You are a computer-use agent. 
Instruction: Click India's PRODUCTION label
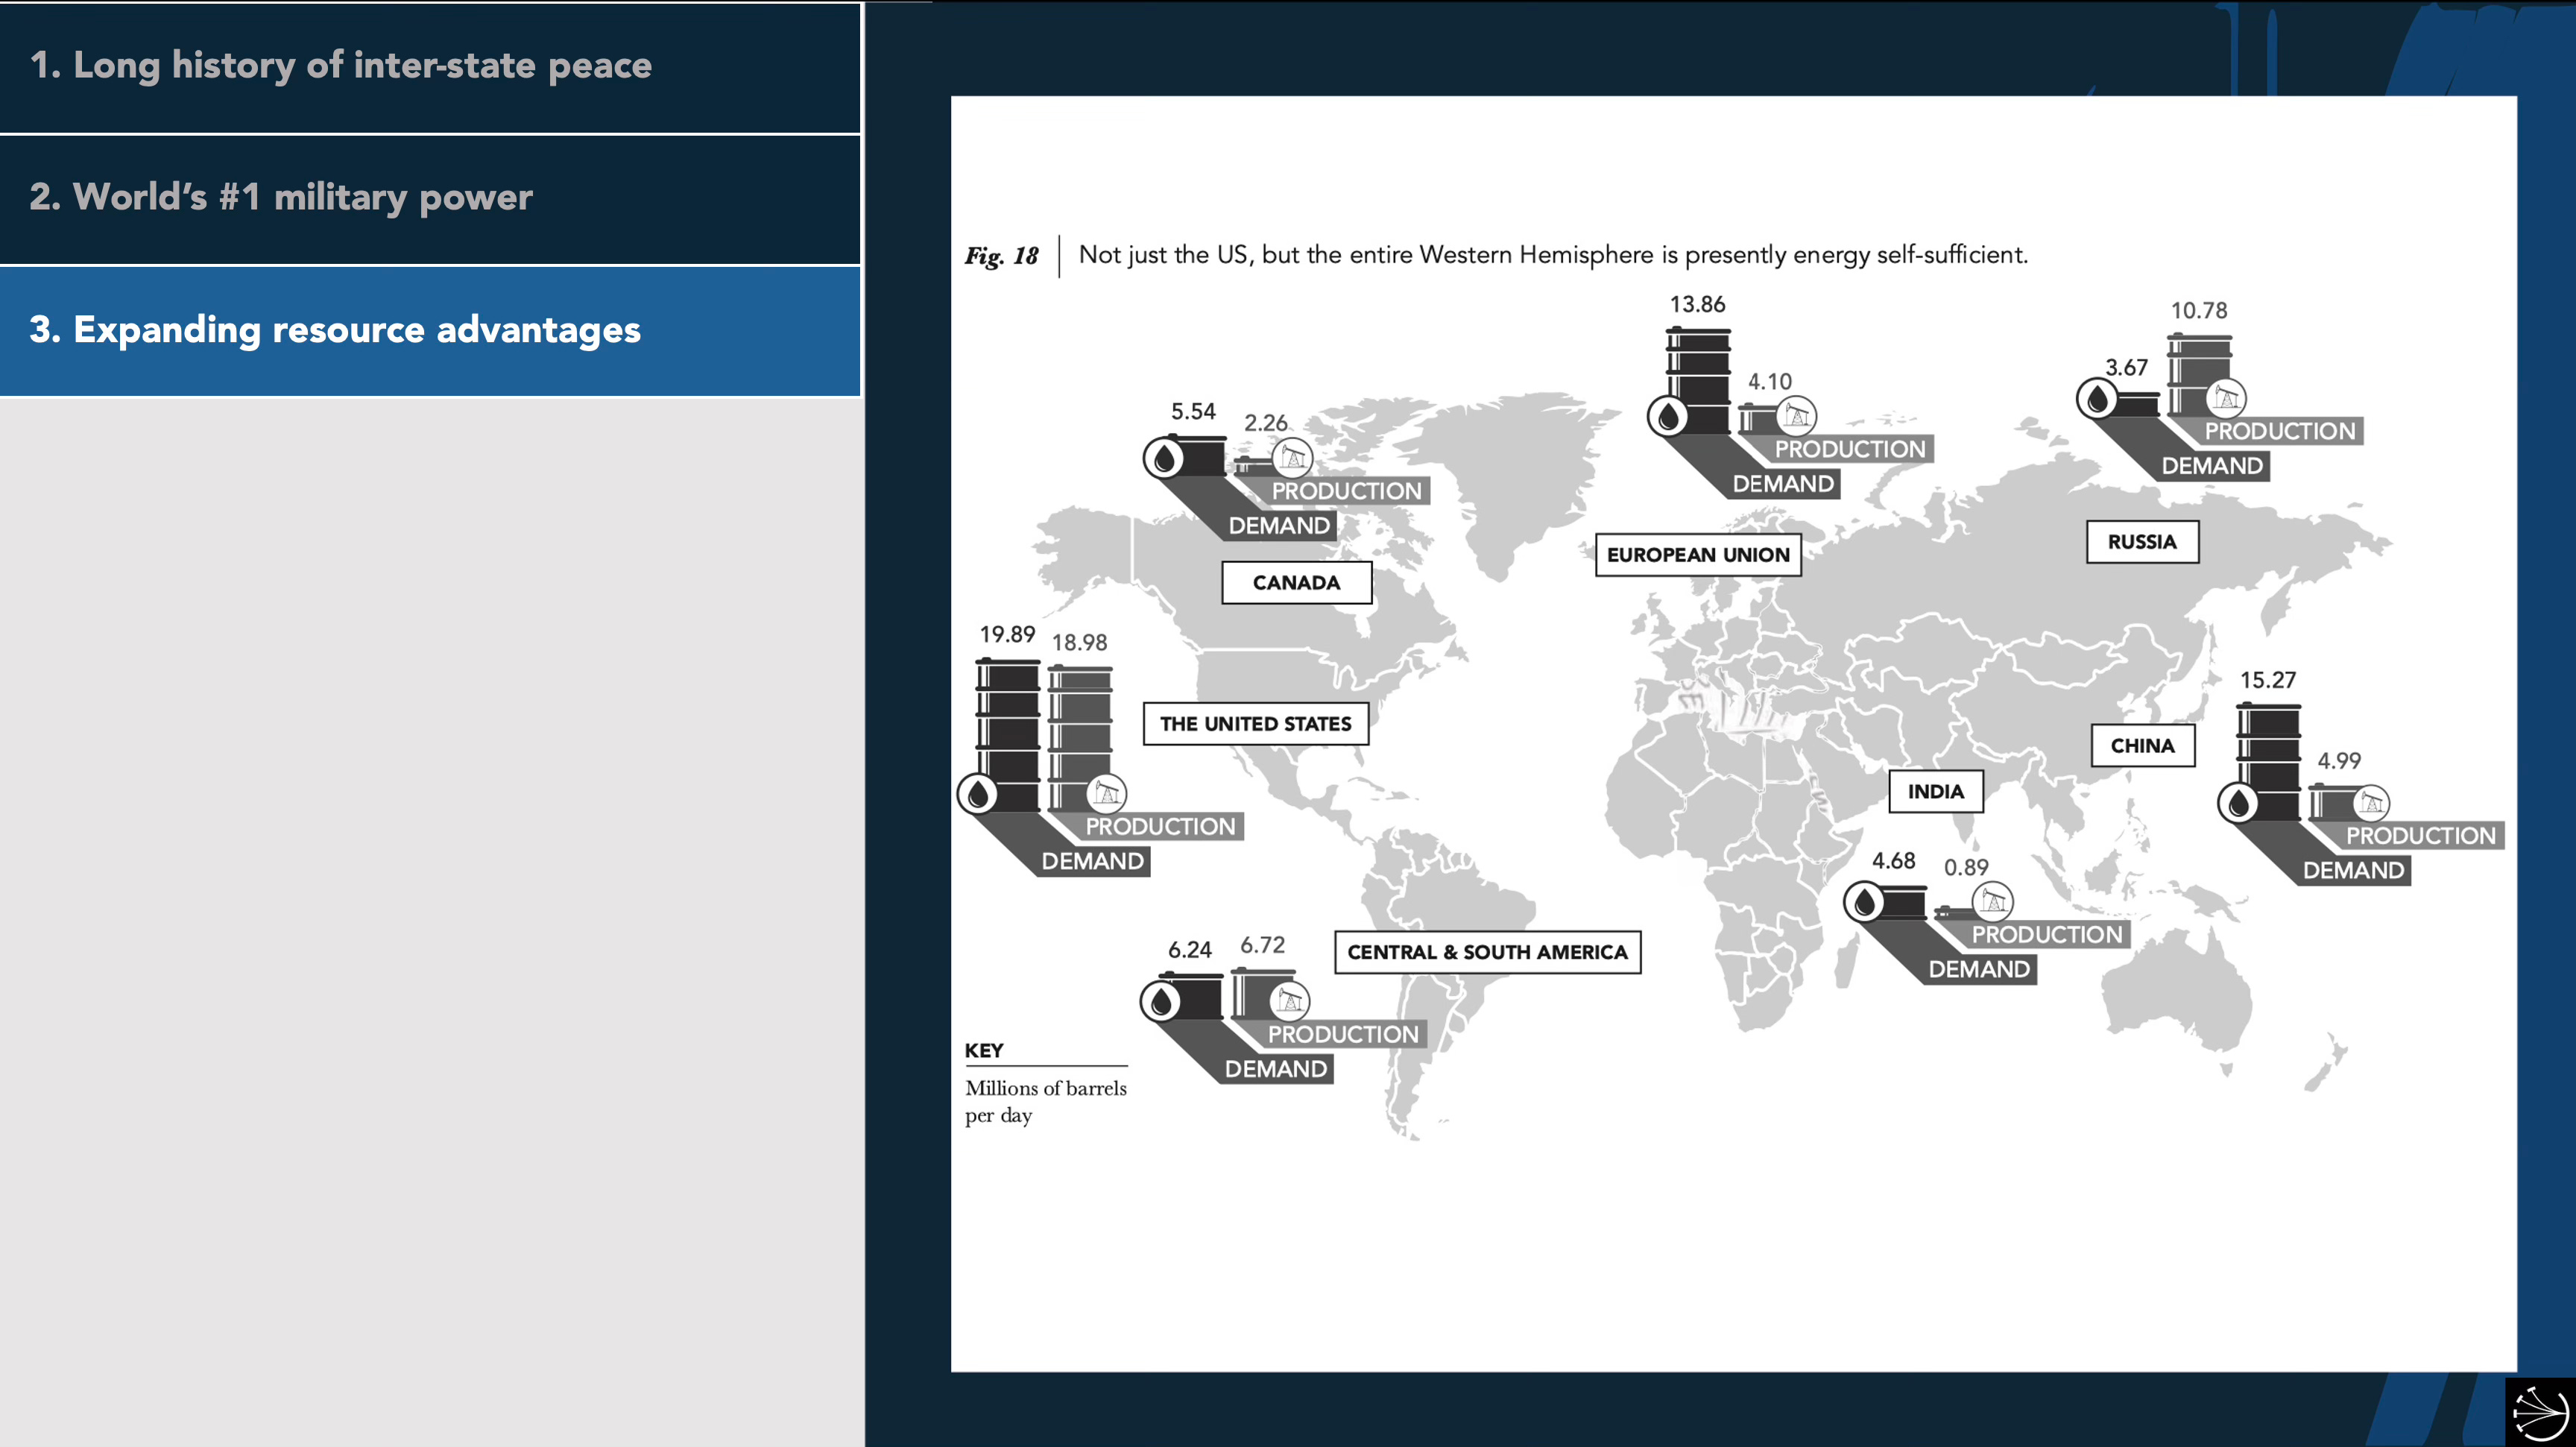[2046, 934]
